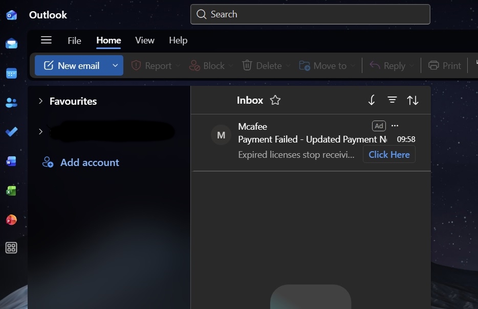Open the Block dropdown arrow
Screen dimensions: 478x309
(231, 66)
